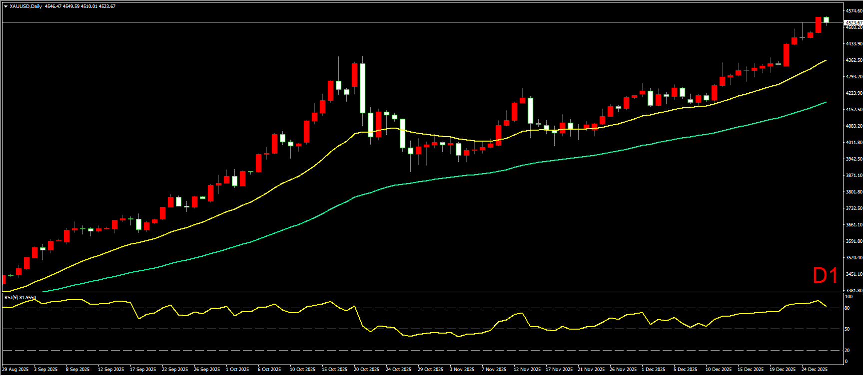
Task: Click the 29 Aug 2025 date label
Action: [15, 370]
